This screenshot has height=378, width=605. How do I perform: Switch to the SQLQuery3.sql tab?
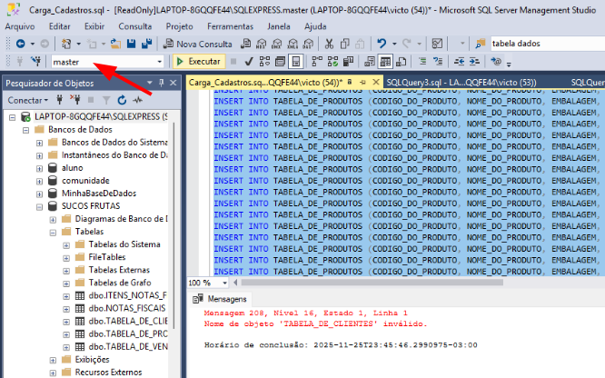tap(461, 83)
